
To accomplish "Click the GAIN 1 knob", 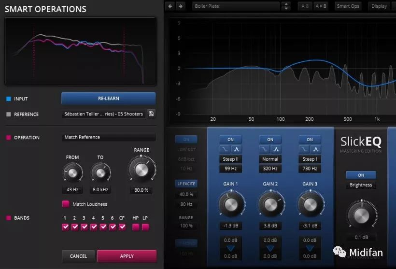I will pos(231,204).
